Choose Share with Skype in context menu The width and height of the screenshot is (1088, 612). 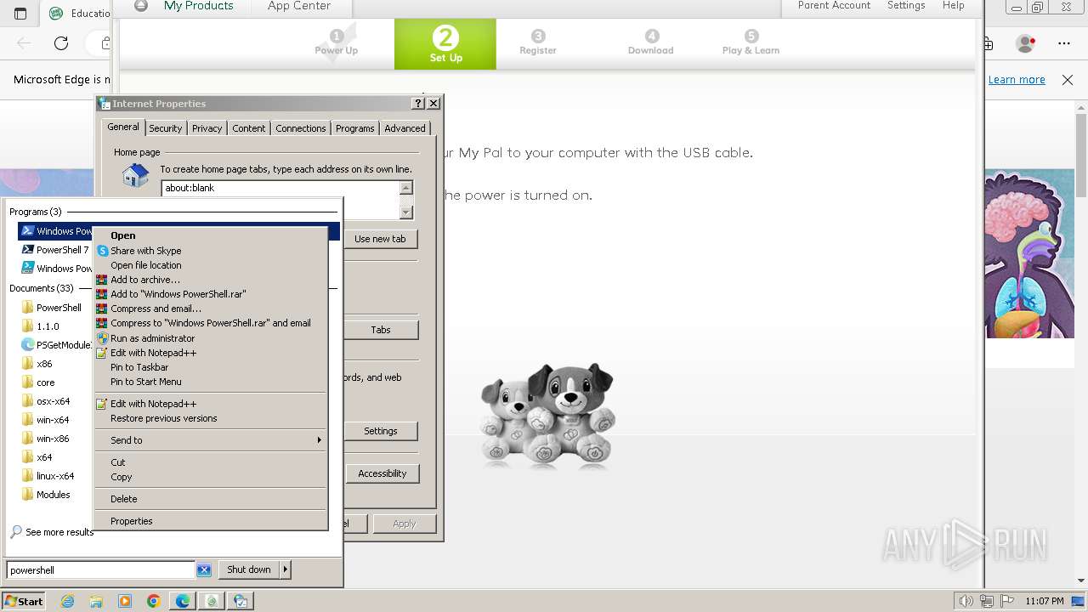(145, 251)
